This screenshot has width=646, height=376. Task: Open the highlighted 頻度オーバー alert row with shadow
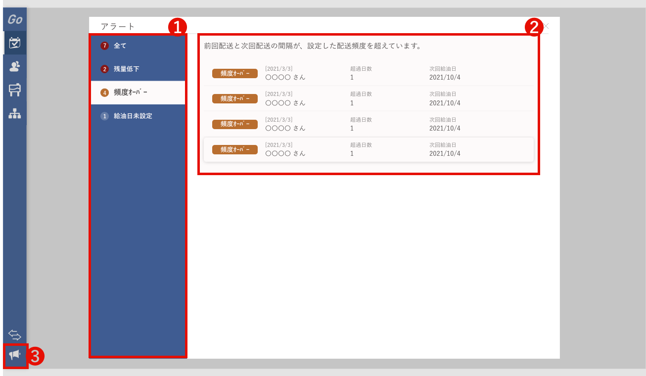click(x=369, y=149)
